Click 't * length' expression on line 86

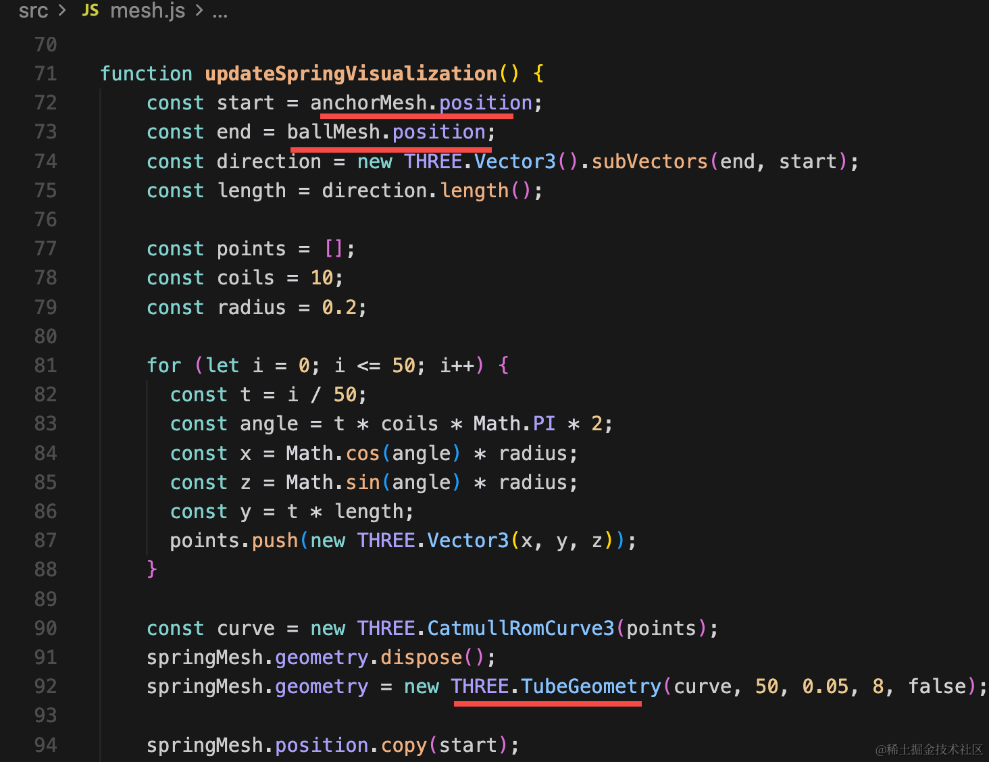(x=345, y=511)
